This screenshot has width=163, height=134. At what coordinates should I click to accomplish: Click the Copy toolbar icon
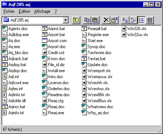(x=87, y=20)
